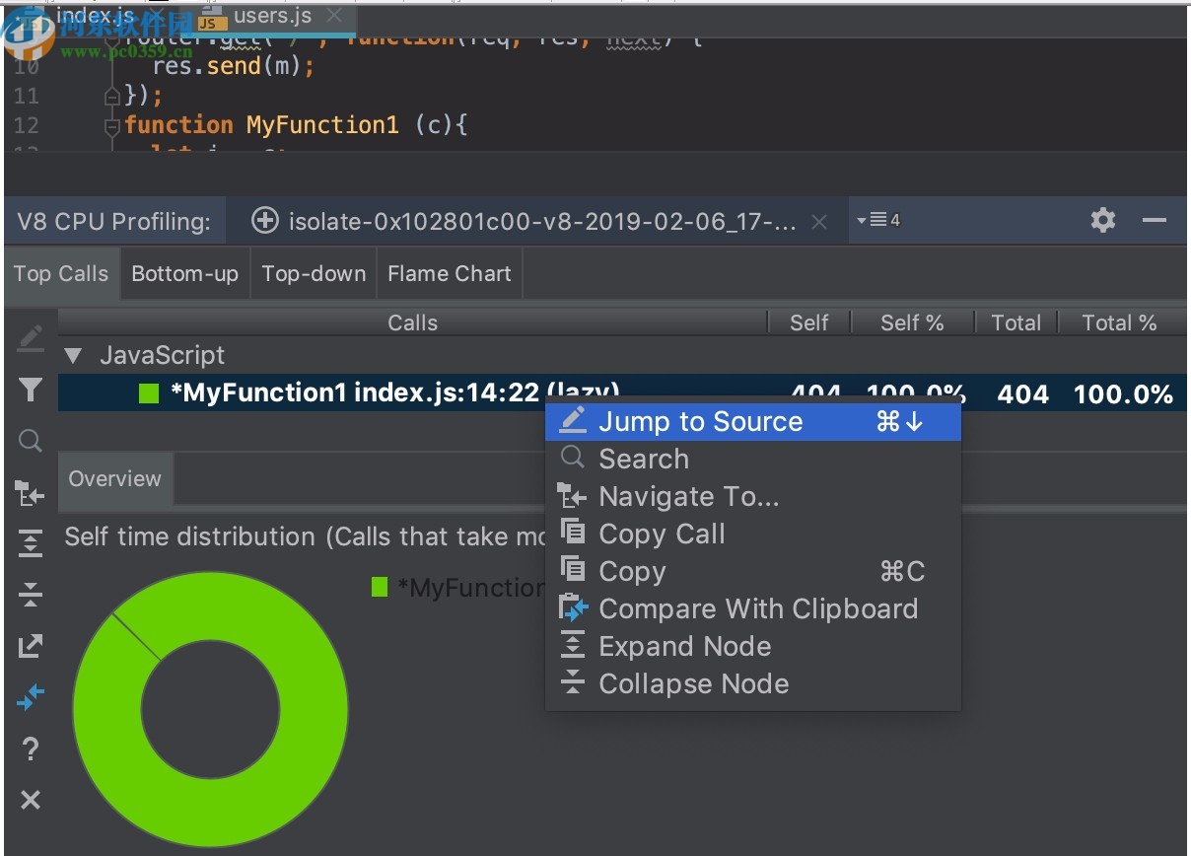Open the Help icon in the profiler sidebar

point(30,749)
